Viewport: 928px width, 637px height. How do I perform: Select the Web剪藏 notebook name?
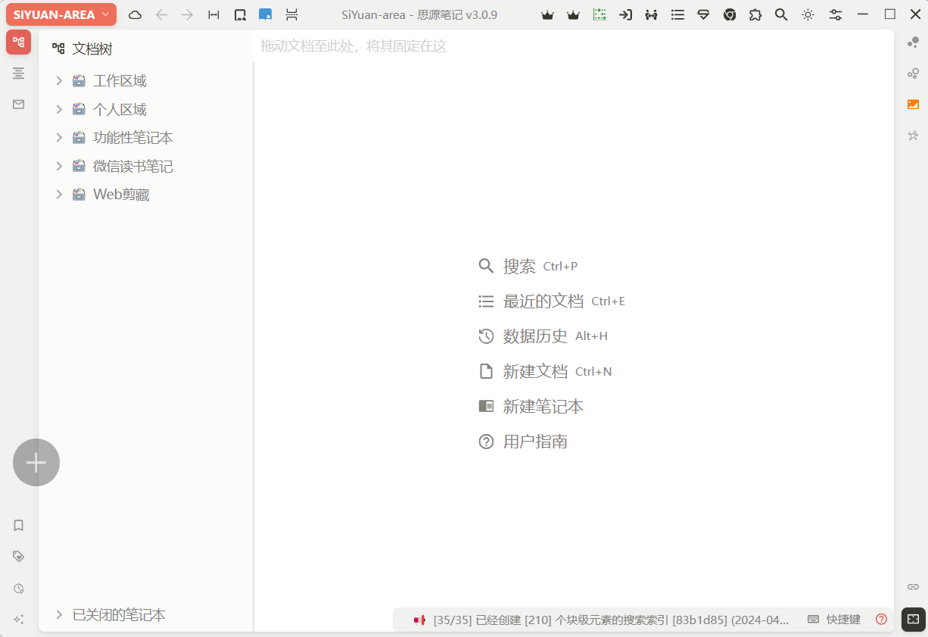pyautogui.click(x=121, y=194)
